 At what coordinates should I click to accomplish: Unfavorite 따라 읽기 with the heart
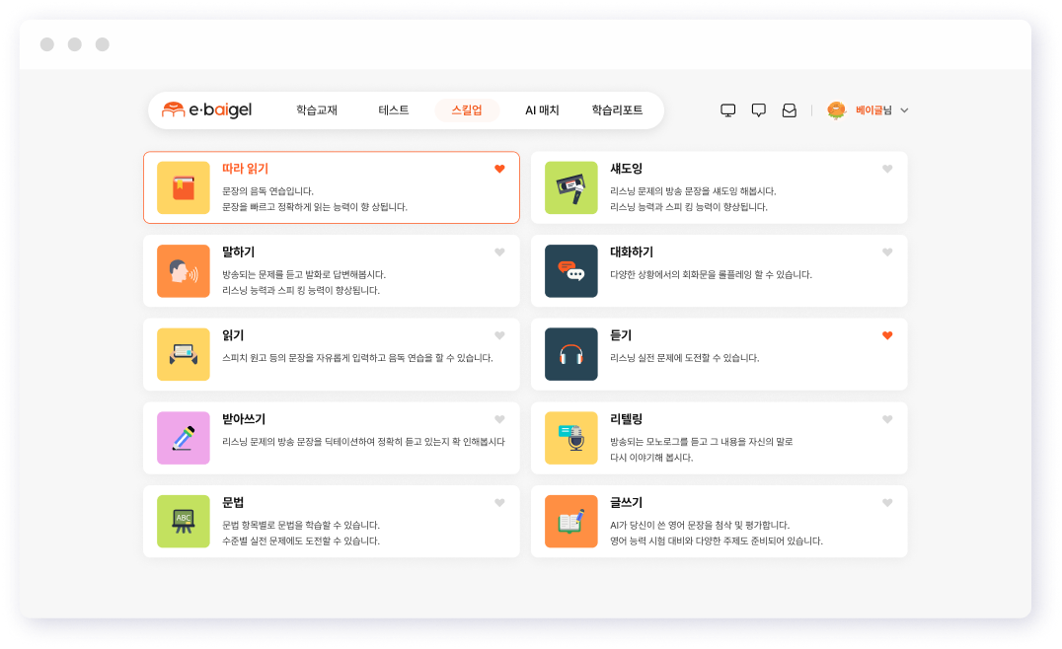click(x=499, y=169)
